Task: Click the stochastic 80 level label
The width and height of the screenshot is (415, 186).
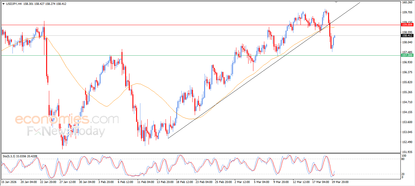Action: tap(403, 159)
